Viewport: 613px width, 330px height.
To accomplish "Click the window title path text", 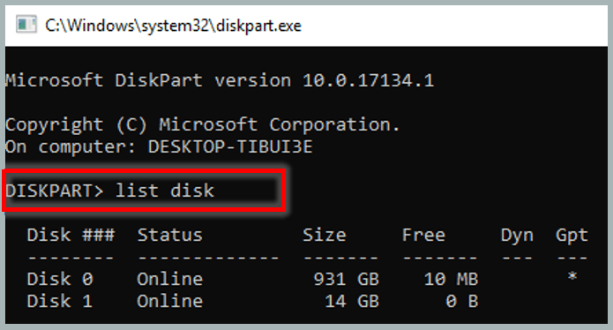I will [x=173, y=26].
